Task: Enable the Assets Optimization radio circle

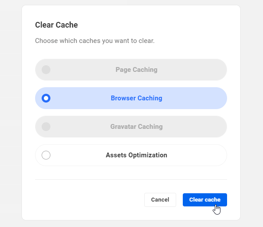Action: pyautogui.click(x=46, y=155)
